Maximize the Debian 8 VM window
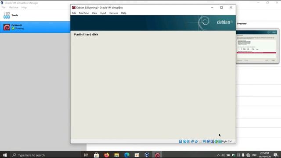Screen dimensions: 281x158 coord(221,7)
